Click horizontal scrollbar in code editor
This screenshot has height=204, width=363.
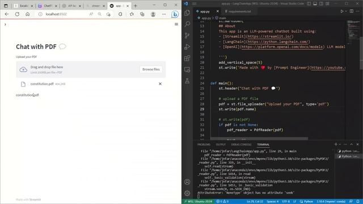(x=259, y=139)
